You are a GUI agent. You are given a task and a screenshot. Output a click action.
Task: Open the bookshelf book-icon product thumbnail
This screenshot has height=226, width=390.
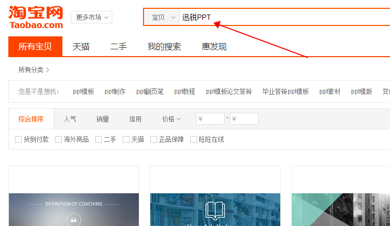click(x=215, y=209)
